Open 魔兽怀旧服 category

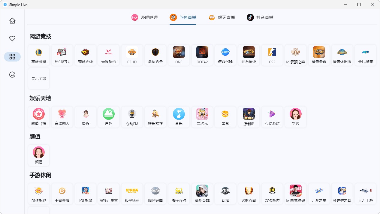pyautogui.click(x=342, y=56)
